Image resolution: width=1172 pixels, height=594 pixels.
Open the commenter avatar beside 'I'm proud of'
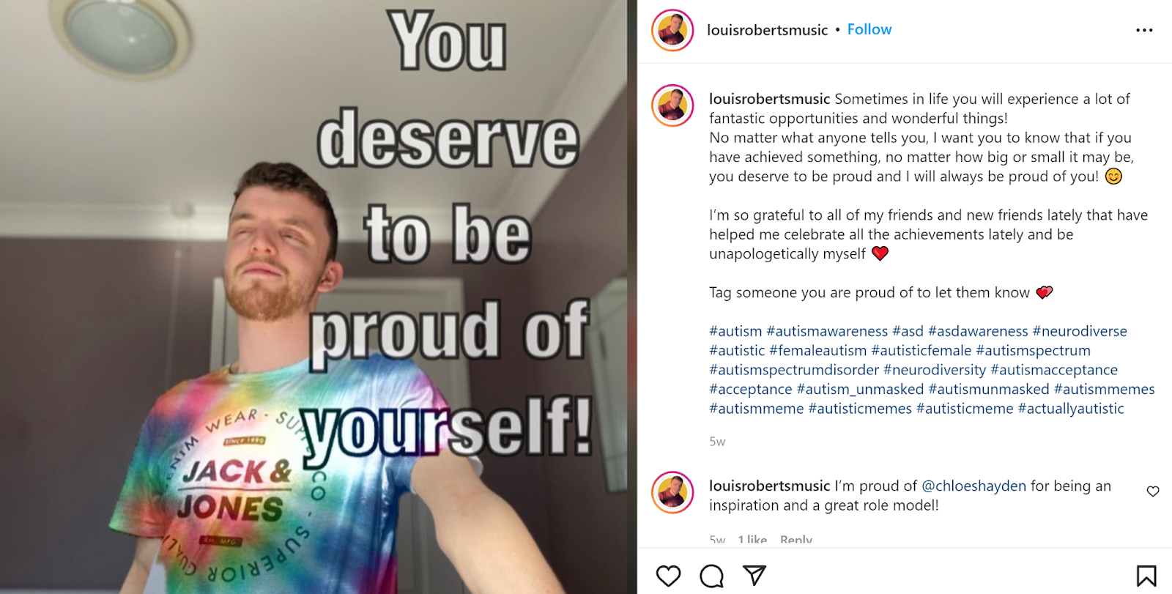pos(672,492)
